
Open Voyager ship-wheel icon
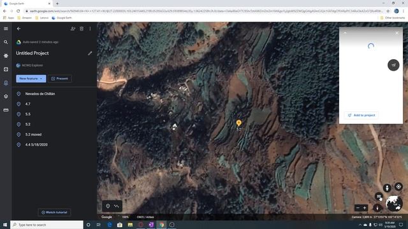(x=6, y=55)
